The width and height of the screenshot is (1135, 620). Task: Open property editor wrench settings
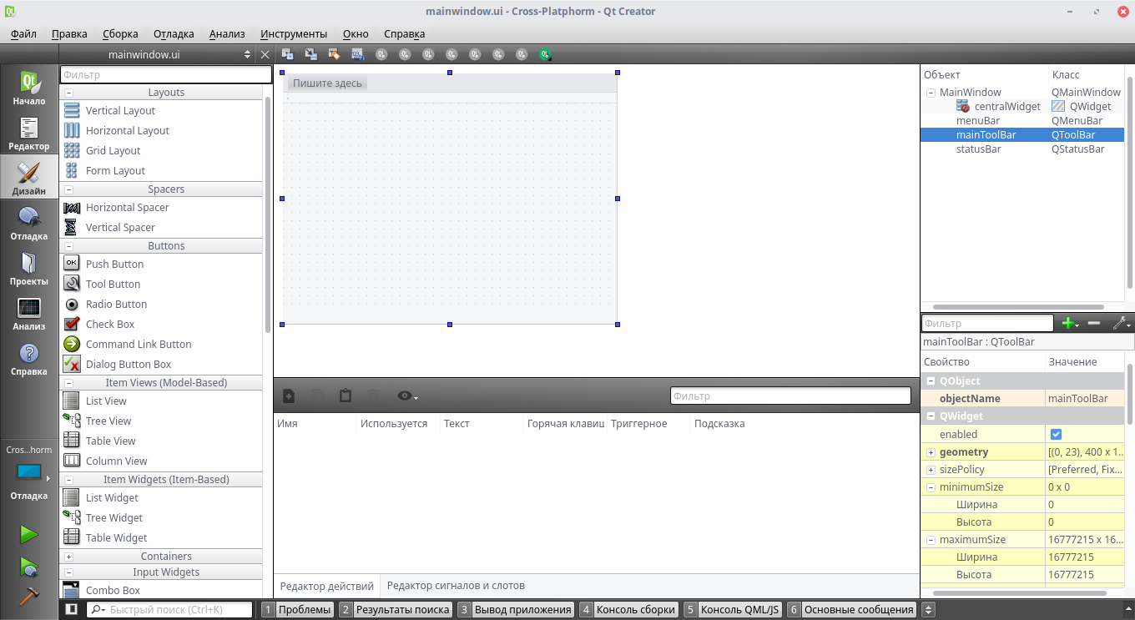coord(1122,323)
